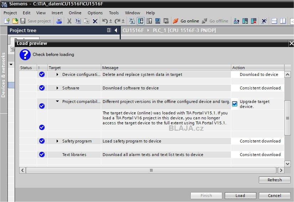The image size is (294, 202).
Task: Click the Finish button
Action: click(206, 196)
